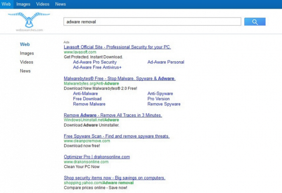The image size is (282, 193).
Task: Open the Images tab in top bar
Action: coord(23,4)
